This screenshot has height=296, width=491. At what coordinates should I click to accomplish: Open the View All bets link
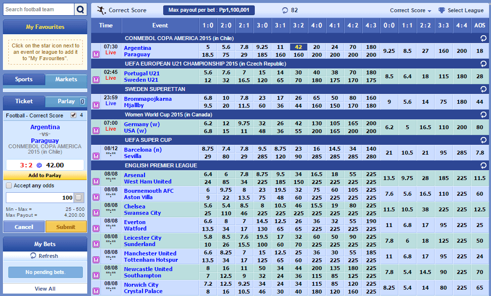45,289
